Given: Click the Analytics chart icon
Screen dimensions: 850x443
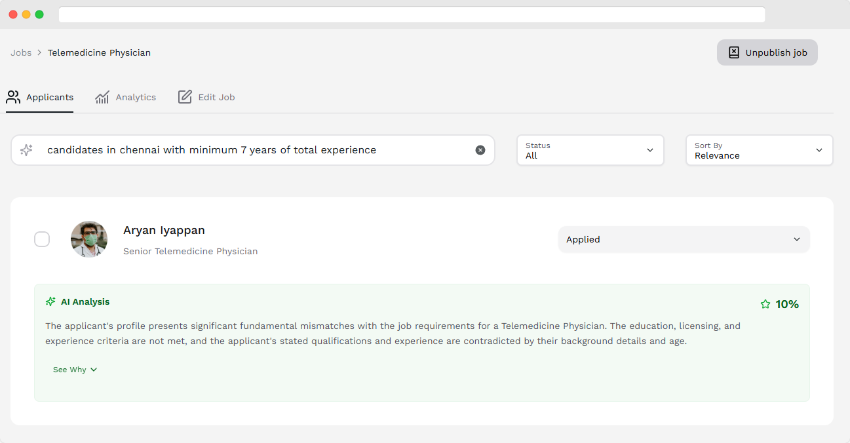Looking at the screenshot, I should coord(103,97).
